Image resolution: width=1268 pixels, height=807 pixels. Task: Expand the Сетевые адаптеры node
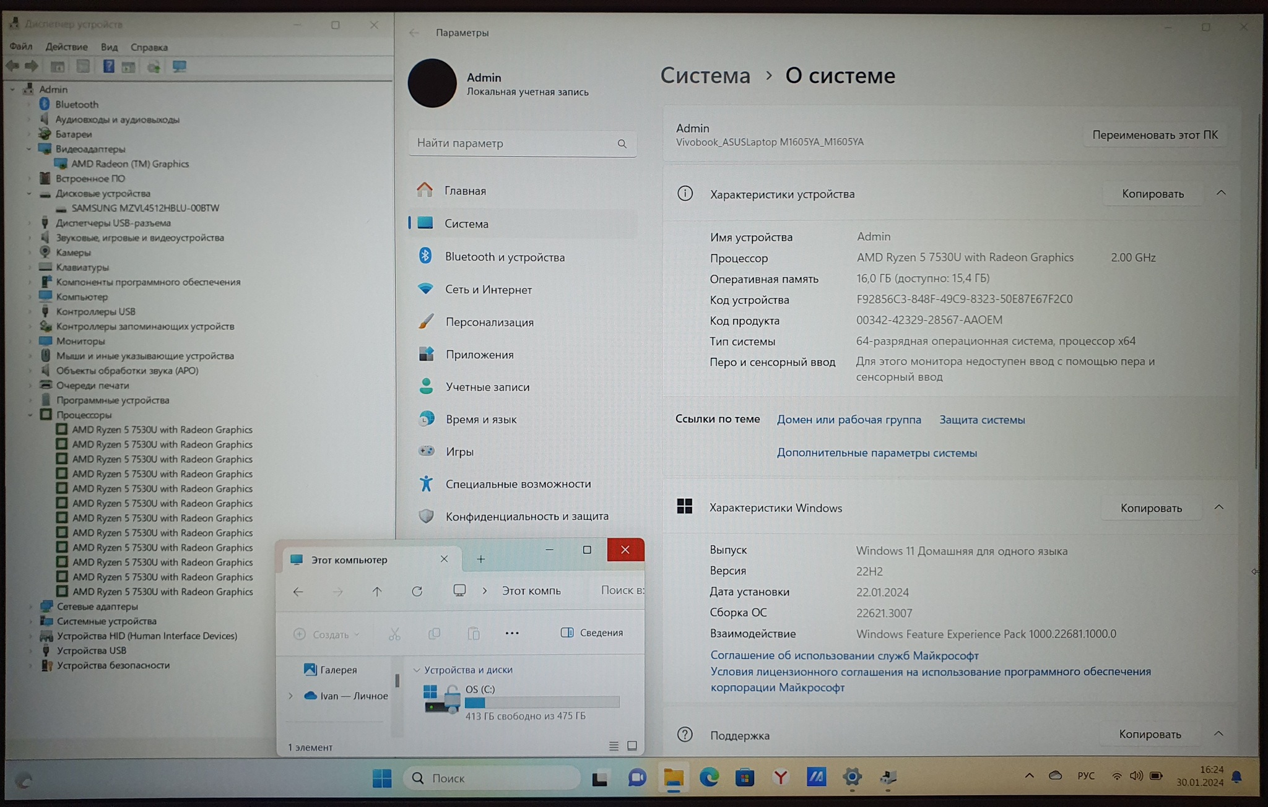click(x=30, y=606)
